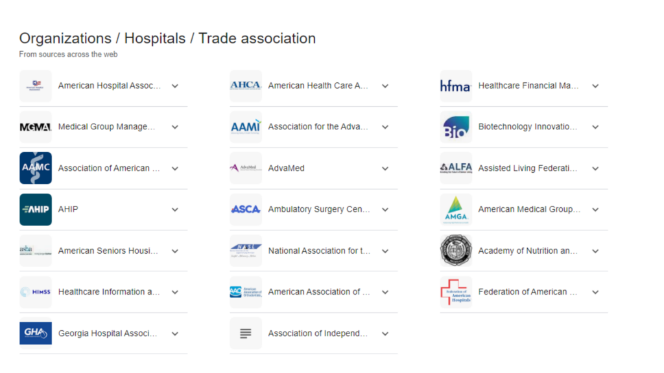Click the American Hospital Association logo

point(36,85)
